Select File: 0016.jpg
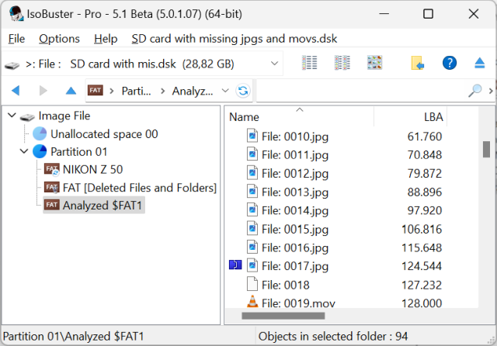Screen dimensions: 497x346 pyautogui.click(x=295, y=248)
